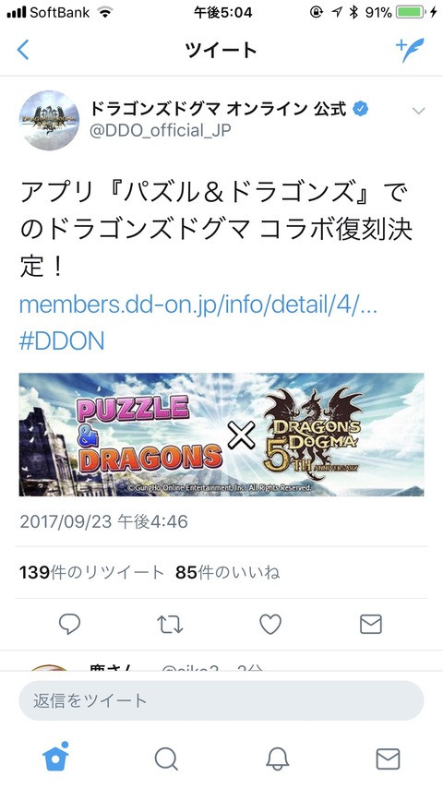Open the @DDO_official_JP account handle

(161, 131)
